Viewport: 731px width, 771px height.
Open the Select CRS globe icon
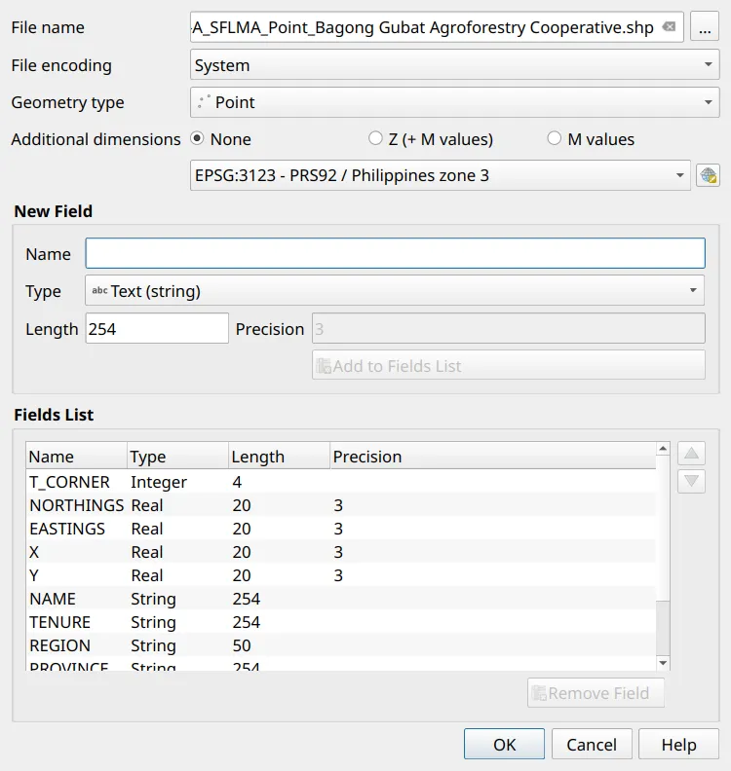tap(708, 175)
